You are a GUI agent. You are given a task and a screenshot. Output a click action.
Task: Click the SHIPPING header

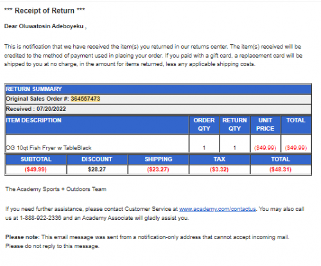point(159,160)
